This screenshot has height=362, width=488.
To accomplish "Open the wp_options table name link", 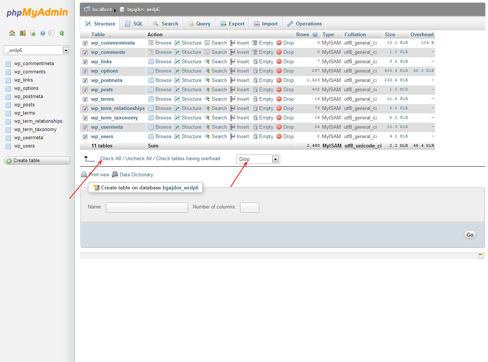I will (104, 71).
